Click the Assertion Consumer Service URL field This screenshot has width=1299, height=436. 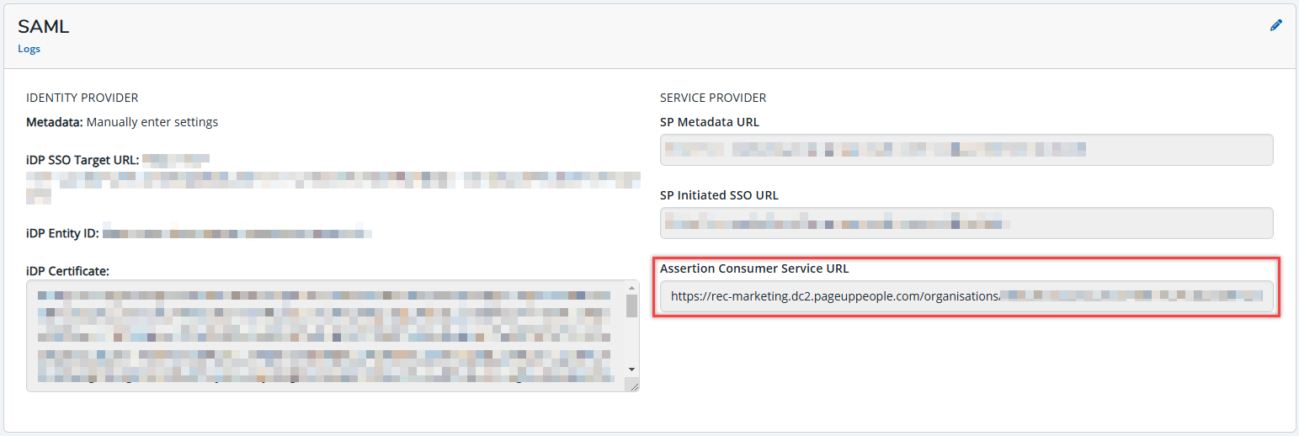click(x=966, y=296)
